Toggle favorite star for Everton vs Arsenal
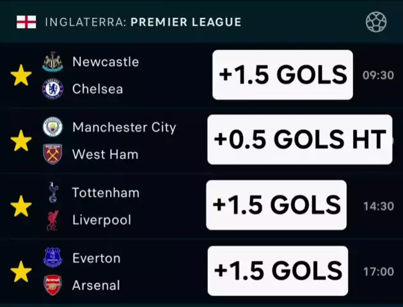 [21, 271]
